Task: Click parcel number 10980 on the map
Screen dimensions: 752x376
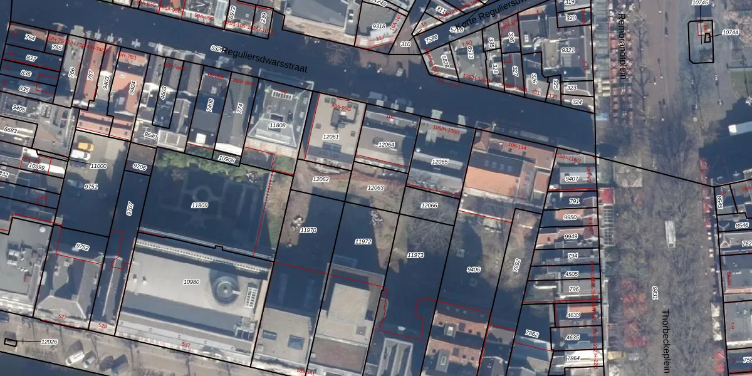Action: [x=191, y=282]
